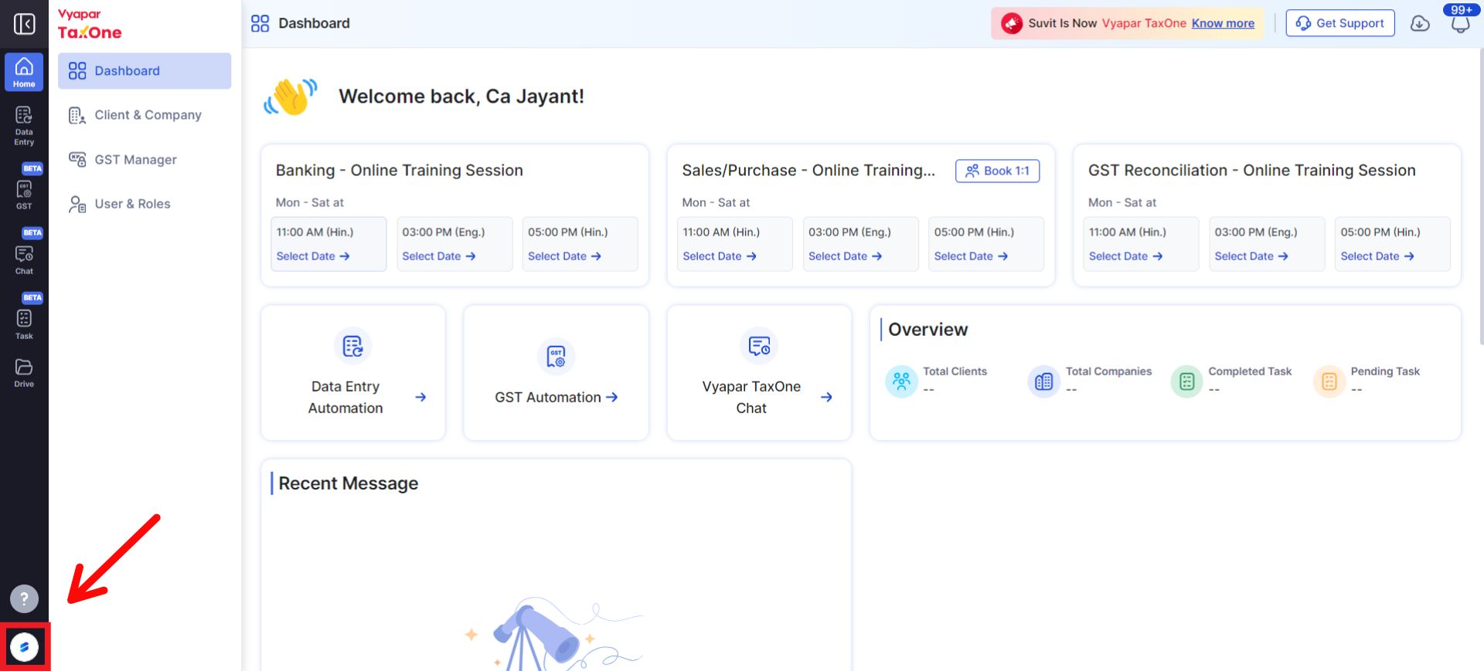Open notifications bell with 99+ badge
The image size is (1484, 671).
(1460, 22)
